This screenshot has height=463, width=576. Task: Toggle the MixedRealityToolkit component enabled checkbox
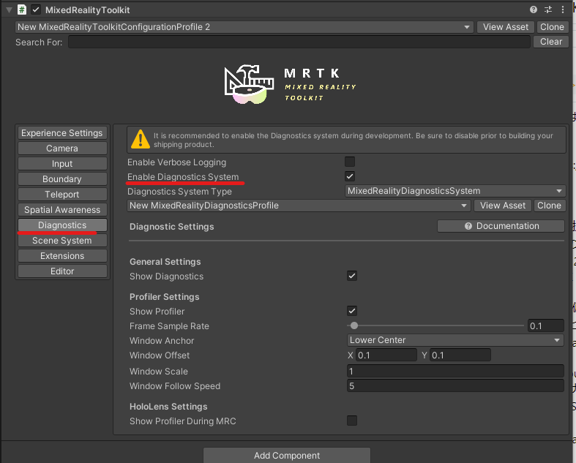(36, 10)
